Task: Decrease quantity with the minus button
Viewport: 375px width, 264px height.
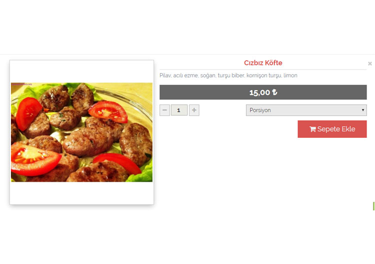Action: [x=164, y=110]
